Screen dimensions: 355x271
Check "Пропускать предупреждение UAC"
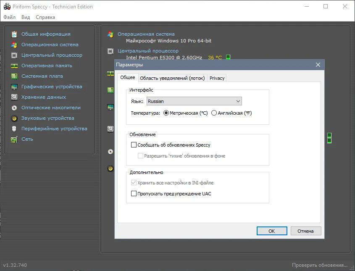134,194
